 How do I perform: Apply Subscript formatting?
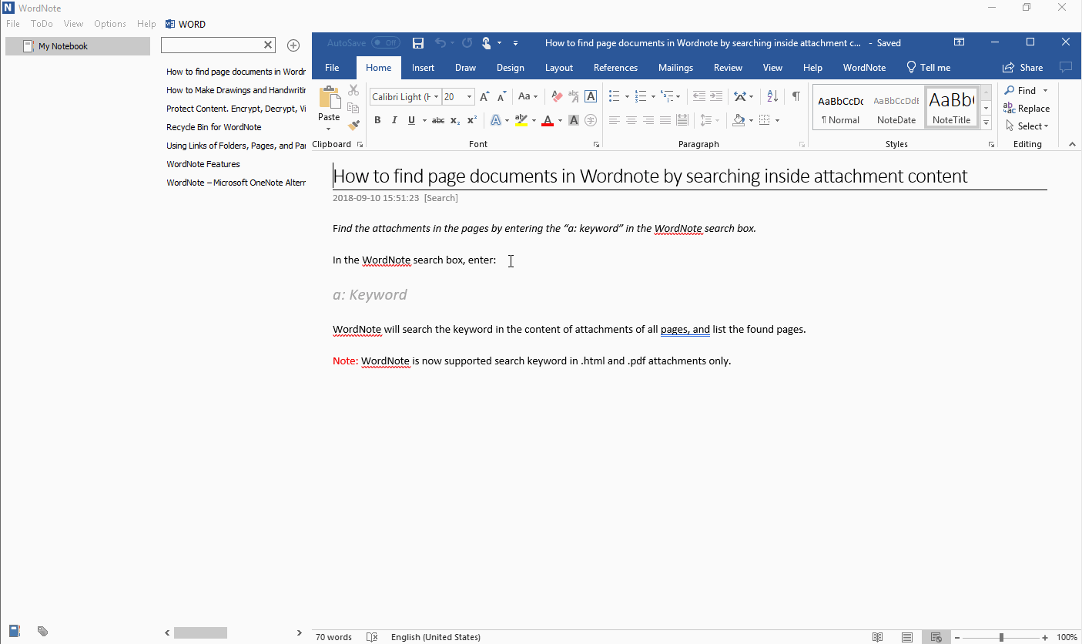[x=455, y=120]
